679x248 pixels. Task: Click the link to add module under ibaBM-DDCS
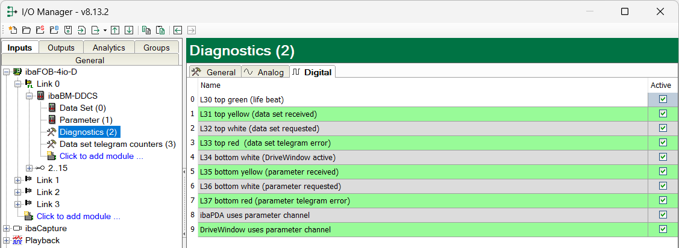(x=101, y=156)
